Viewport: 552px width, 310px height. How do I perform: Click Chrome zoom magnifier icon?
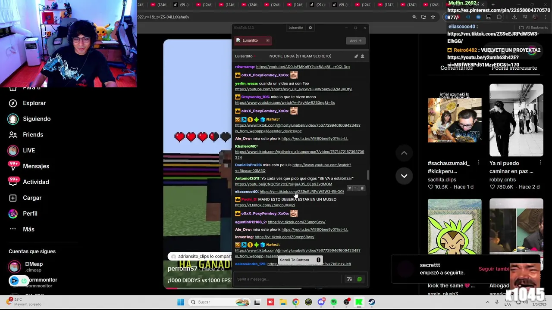[414, 17]
